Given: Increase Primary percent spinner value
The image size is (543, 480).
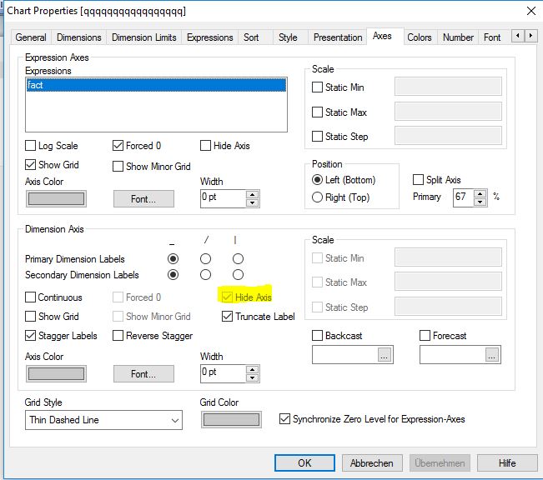Looking at the screenshot, I should click(480, 194).
